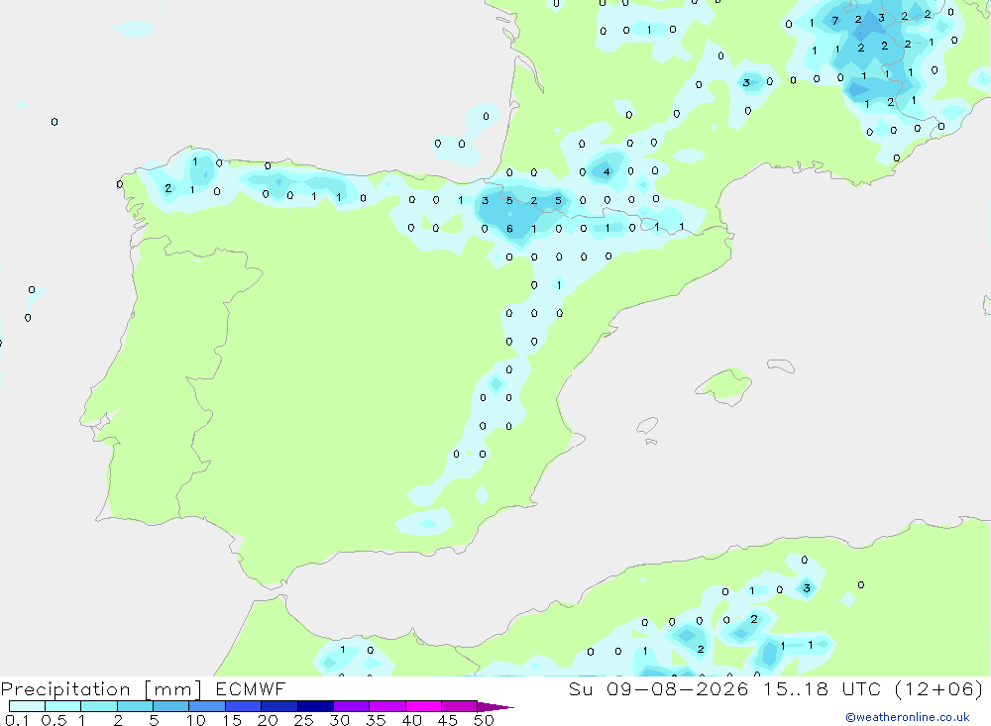The height and width of the screenshot is (726, 991).
Task: Click the 15–20 mm legend swatch
Action: (x=243, y=706)
